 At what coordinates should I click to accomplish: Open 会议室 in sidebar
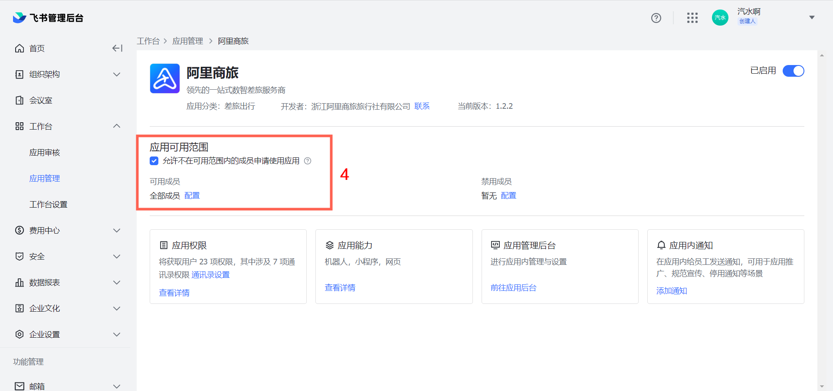[41, 100]
